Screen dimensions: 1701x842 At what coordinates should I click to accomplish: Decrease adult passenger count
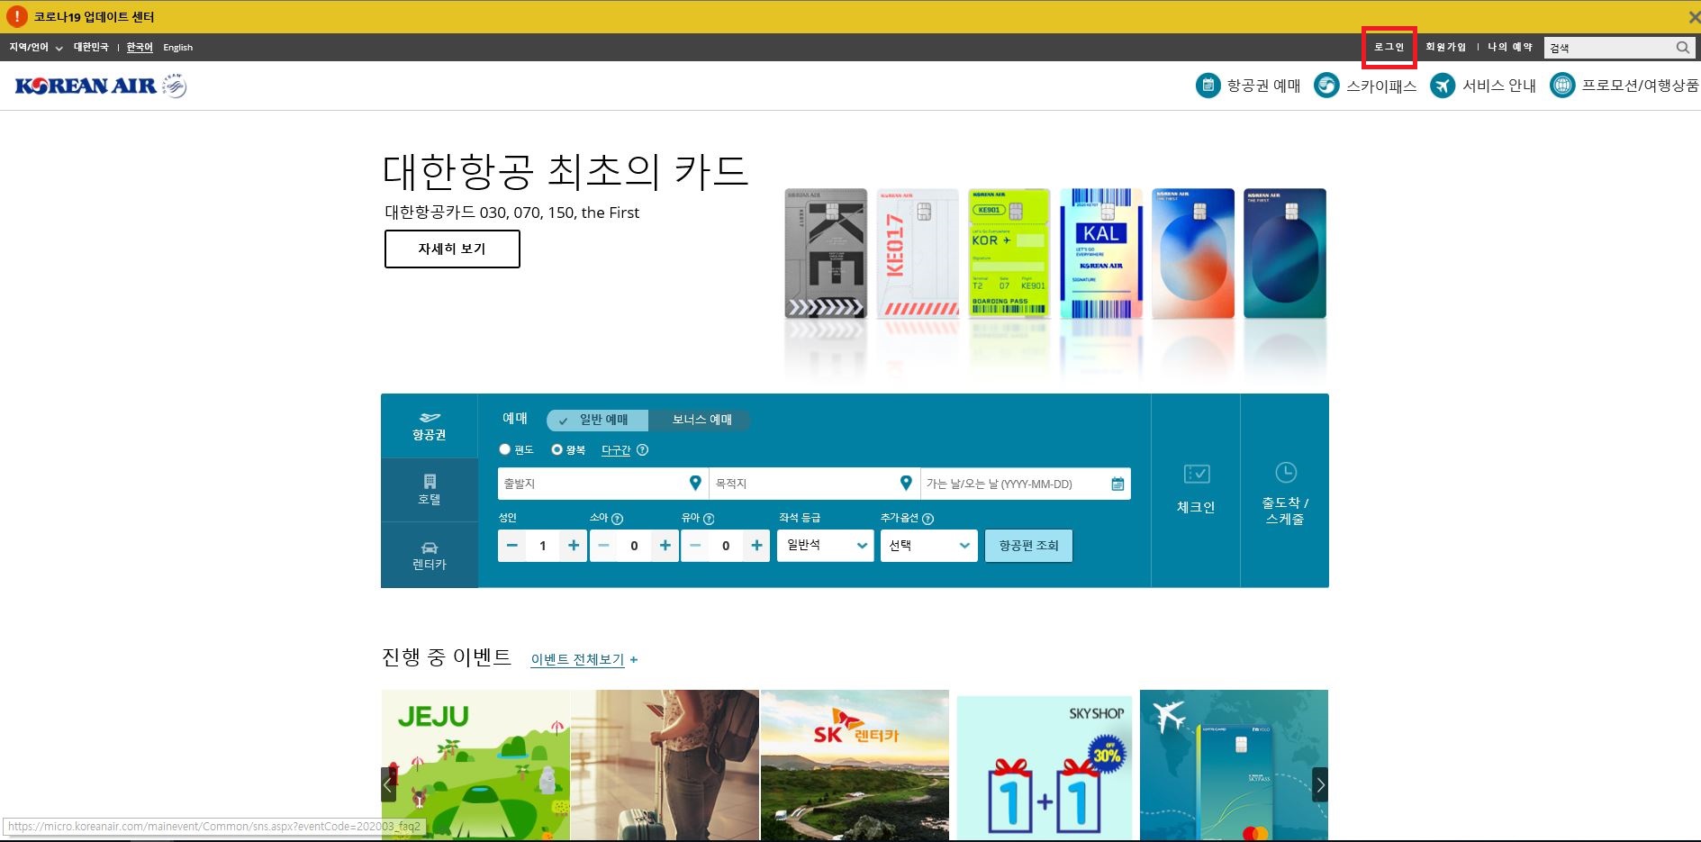512,546
